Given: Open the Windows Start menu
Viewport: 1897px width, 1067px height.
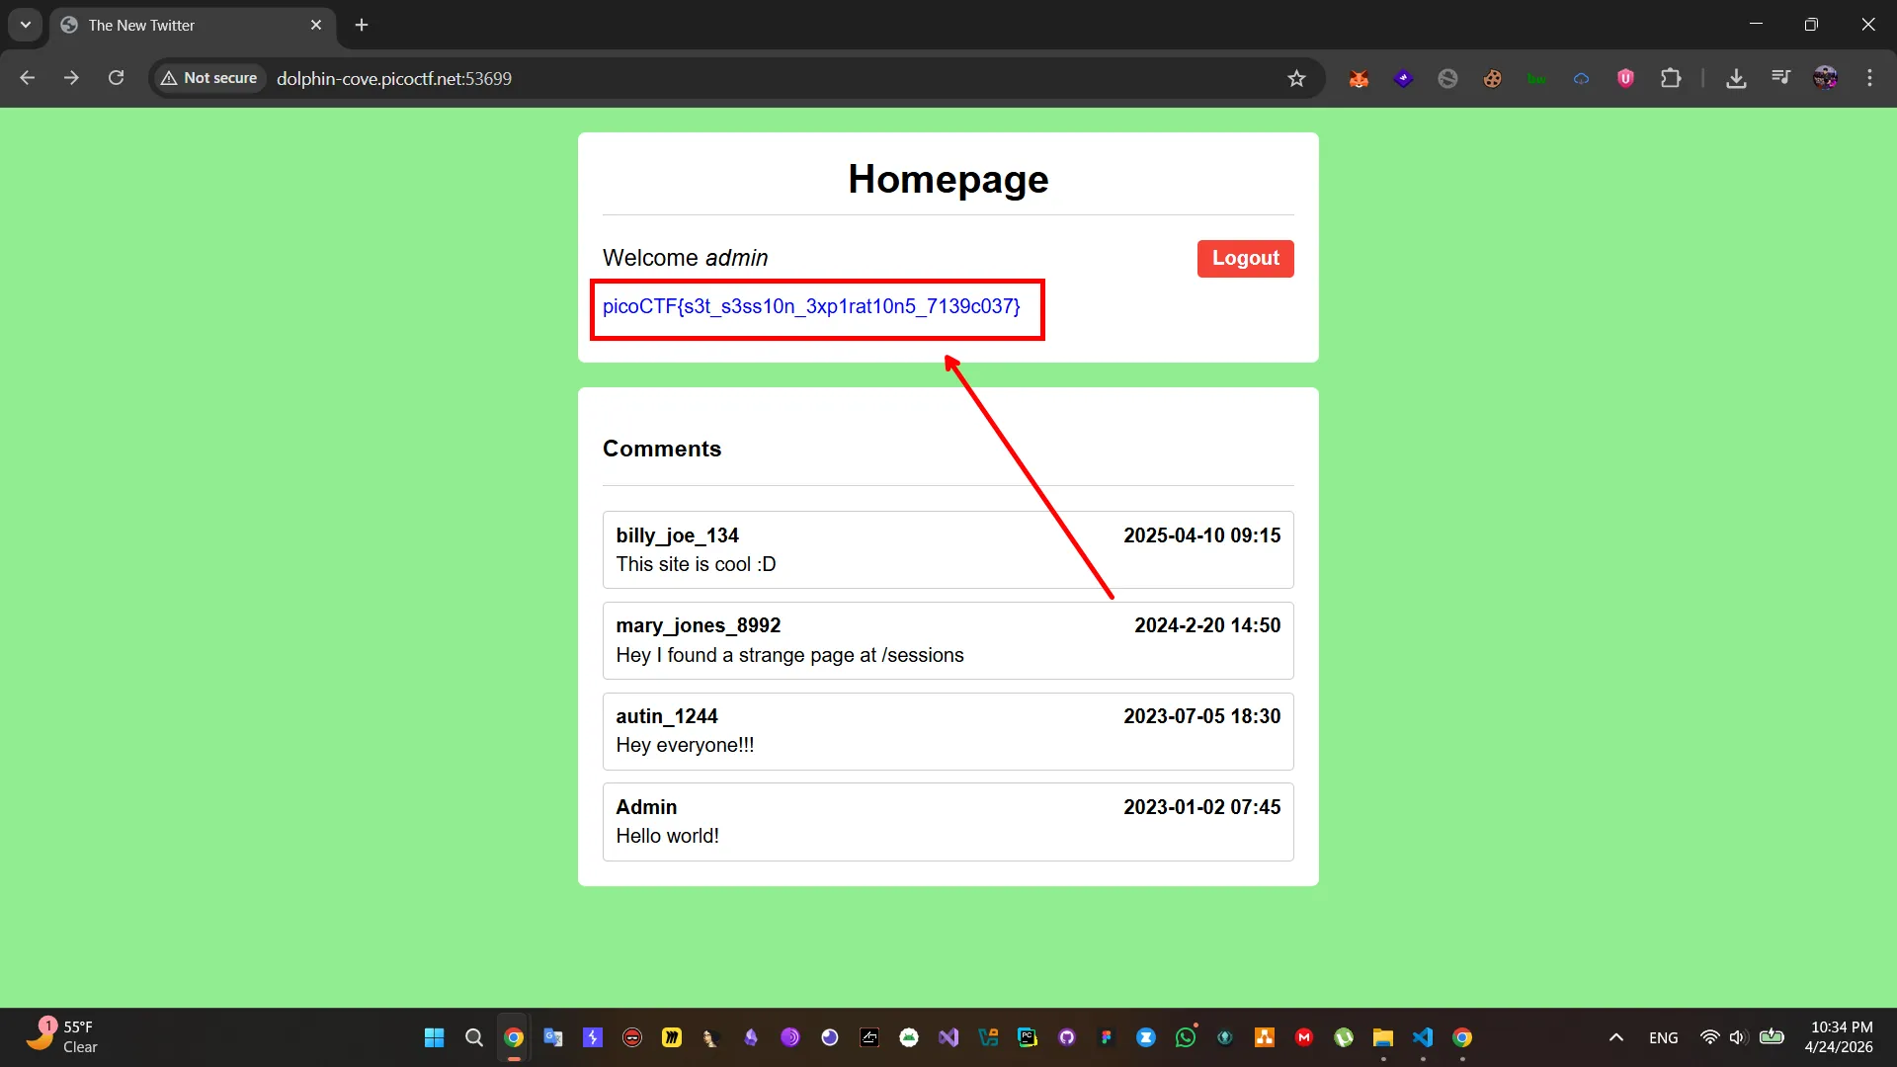Looking at the screenshot, I should [434, 1037].
